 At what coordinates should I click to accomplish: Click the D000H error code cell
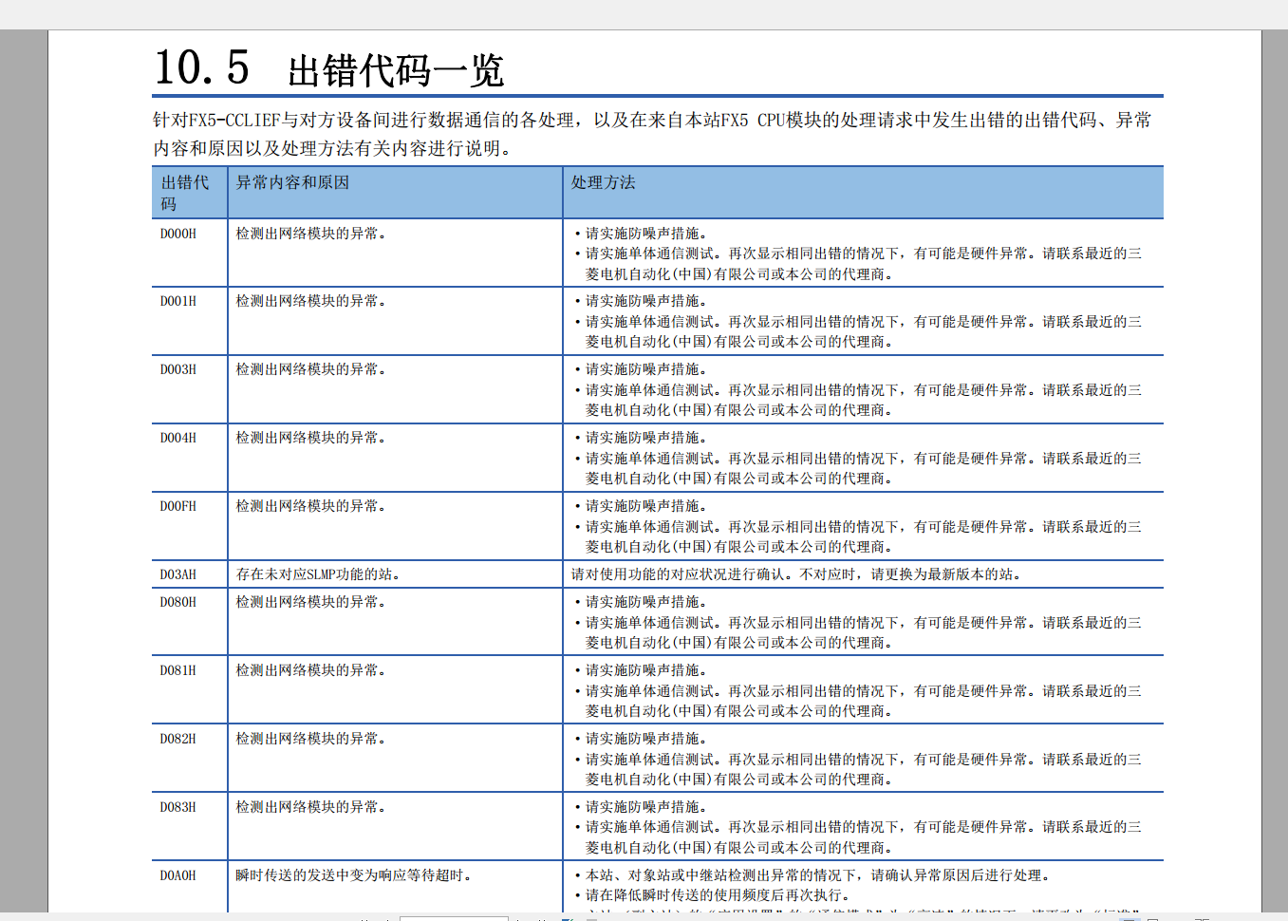click(178, 234)
